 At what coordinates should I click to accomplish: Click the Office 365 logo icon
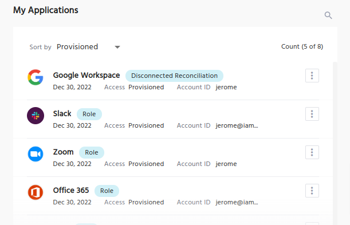[36, 192]
